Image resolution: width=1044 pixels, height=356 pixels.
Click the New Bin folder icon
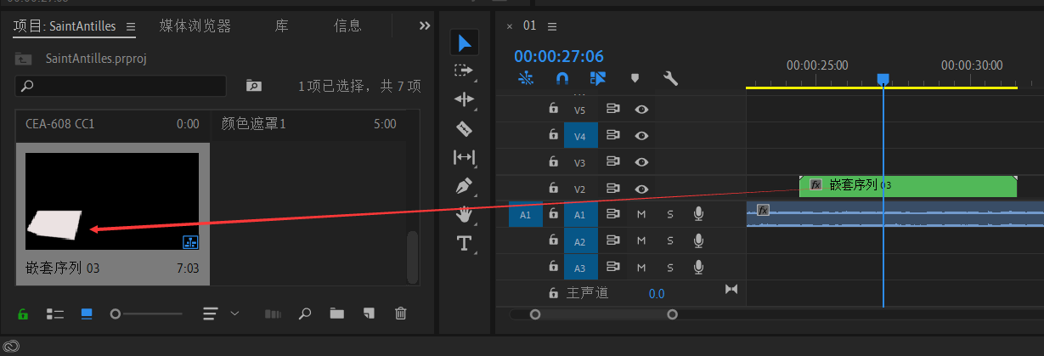(x=337, y=314)
